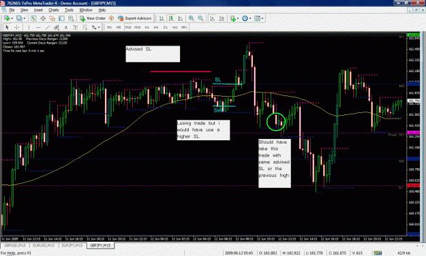The image size is (426, 256).
Task: Select the active M15 timeframe button
Action: coord(128,27)
